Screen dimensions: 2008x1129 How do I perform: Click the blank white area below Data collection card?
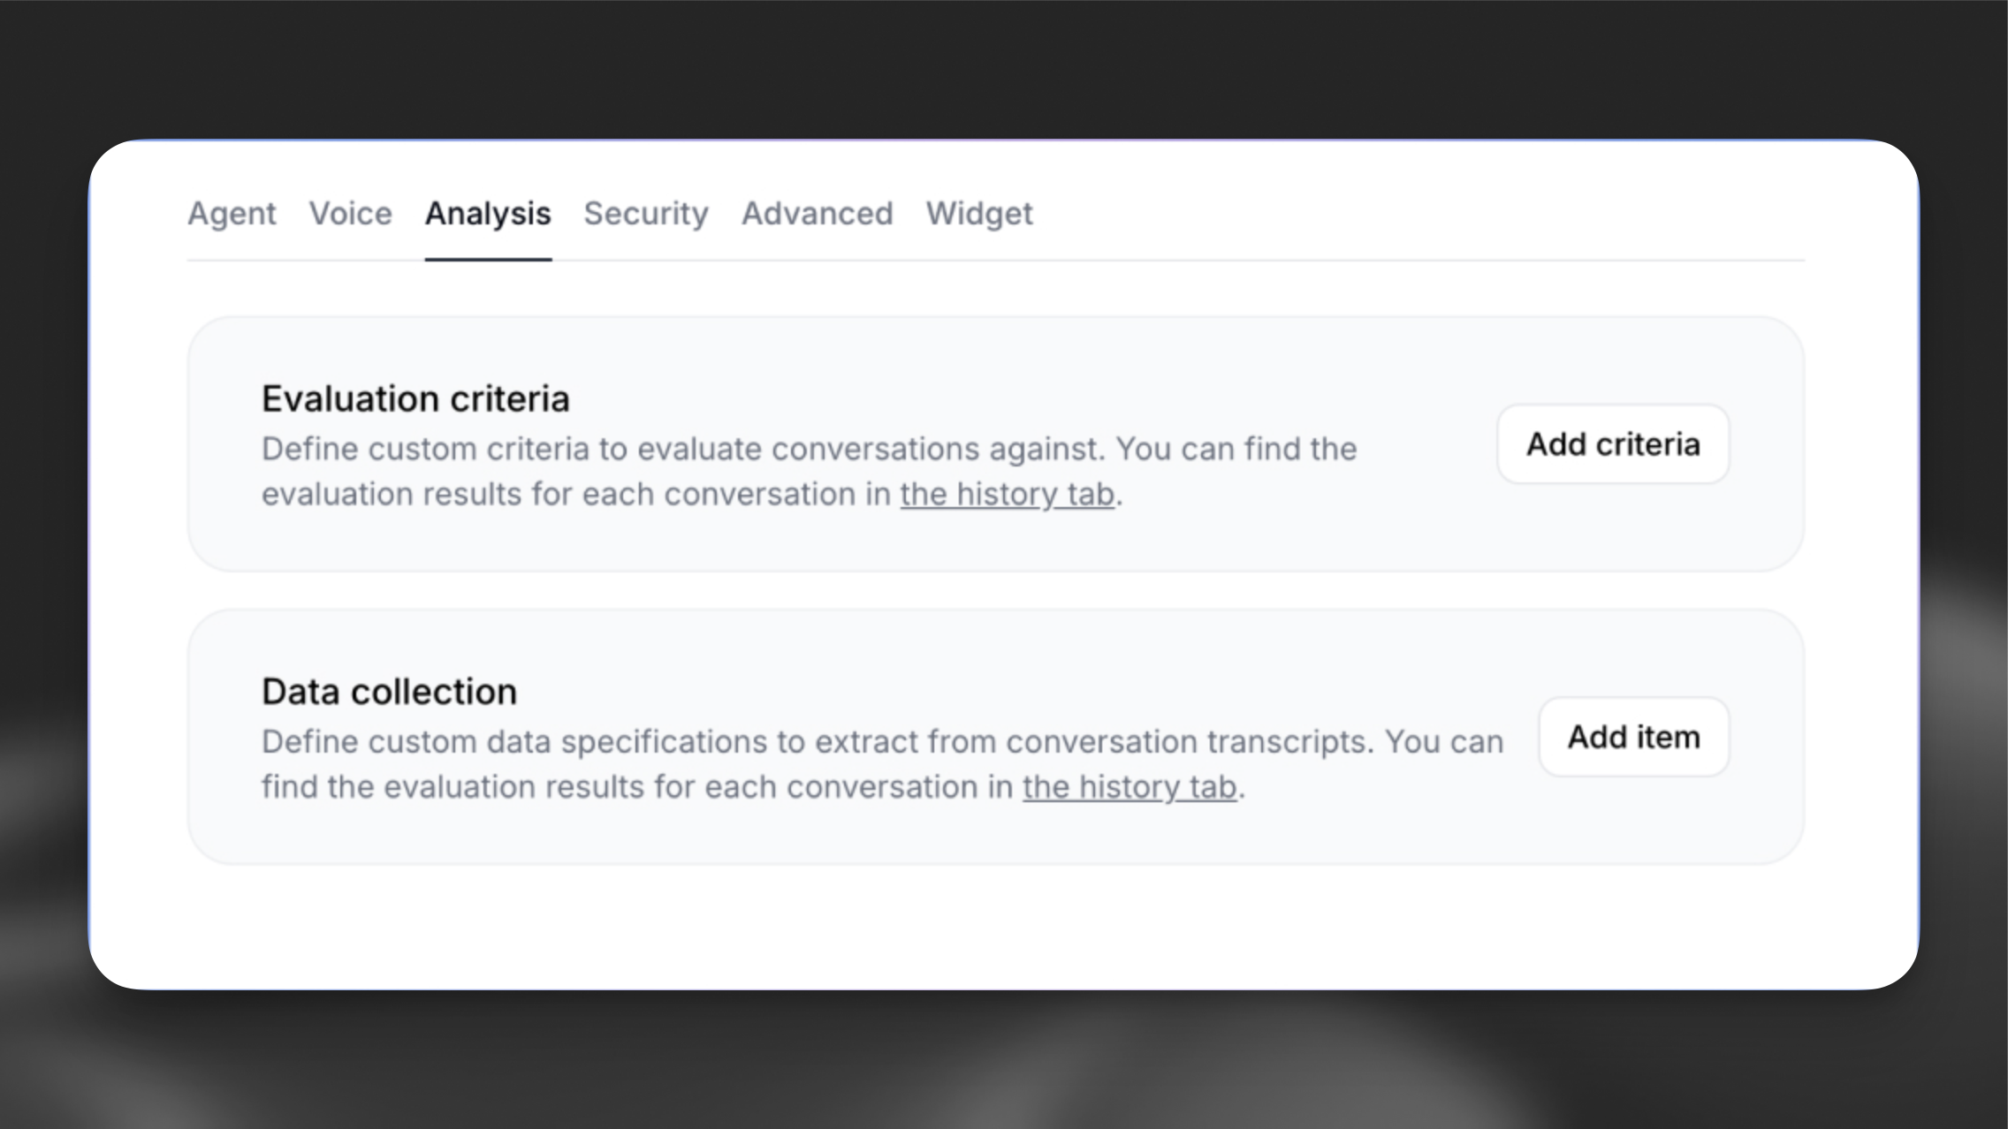[972, 928]
